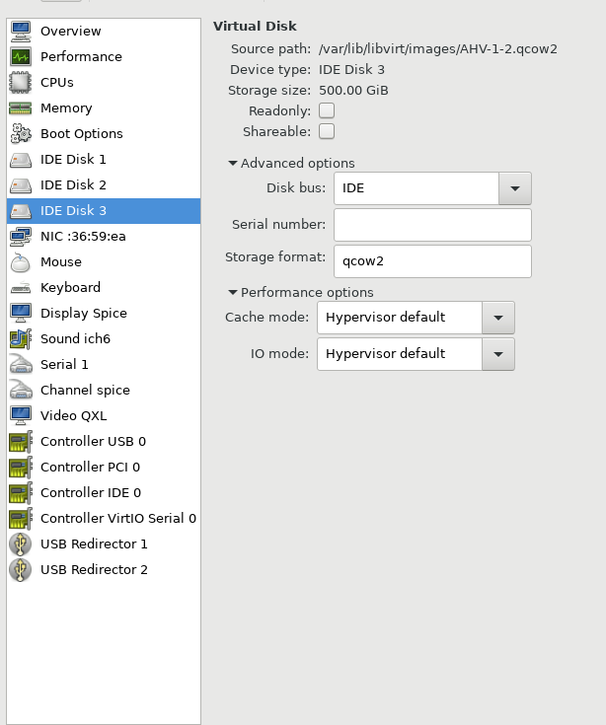Open the Video QXL entry

coord(104,415)
